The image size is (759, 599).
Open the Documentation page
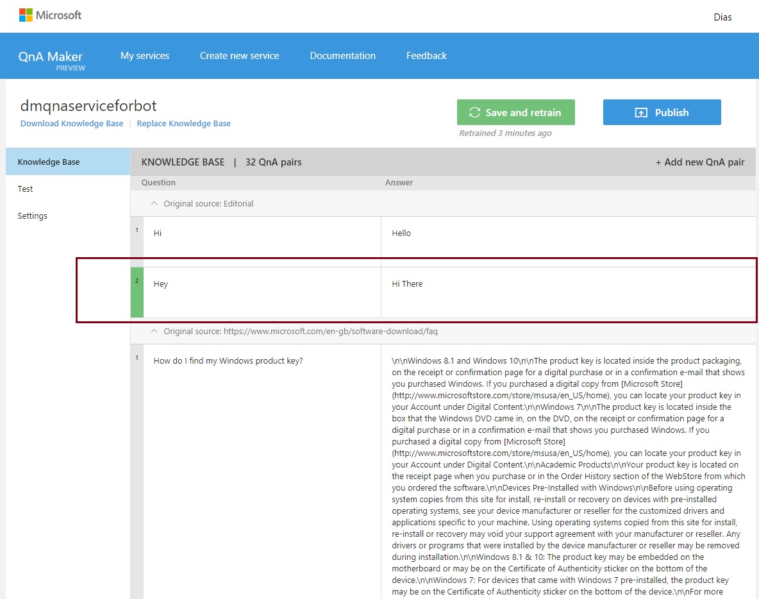(x=342, y=56)
